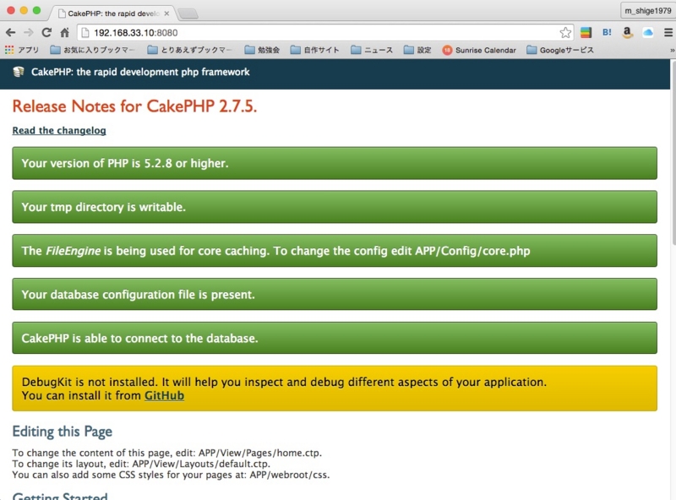Image resolution: width=676 pixels, height=500 pixels.
Task: Open the とりあえずブックマー bookmark folder
Action: 189,50
